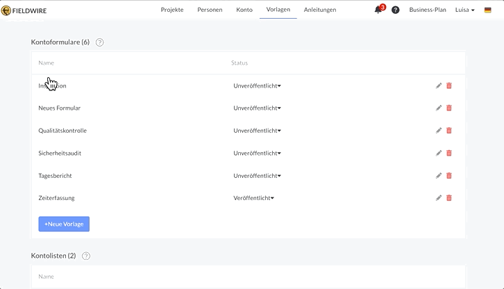Click help icon beside Kontolisten
504x289 pixels.
(86, 256)
